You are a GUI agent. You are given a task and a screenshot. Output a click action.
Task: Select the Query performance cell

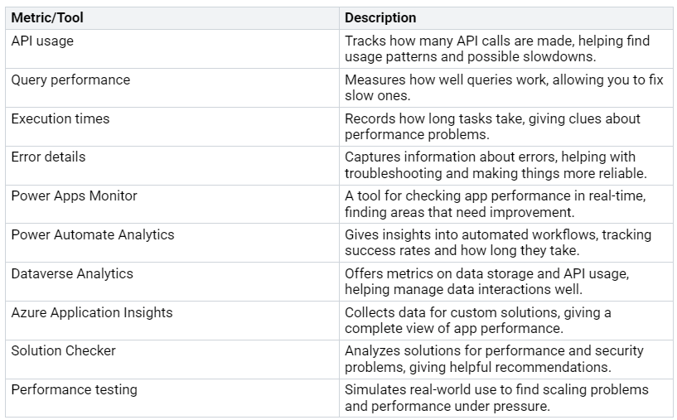pos(70,80)
